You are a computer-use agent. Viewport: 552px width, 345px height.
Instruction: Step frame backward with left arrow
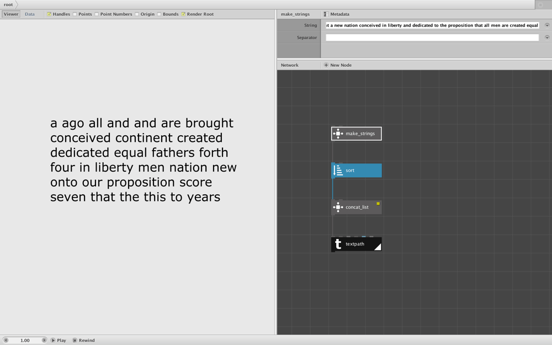(x=6, y=341)
